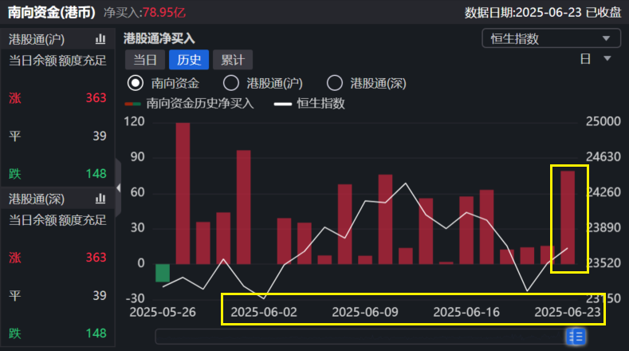Image resolution: width=629 pixels, height=351 pixels.
Task: Click the 25000 right axis label
Action: tap(603, 121)
